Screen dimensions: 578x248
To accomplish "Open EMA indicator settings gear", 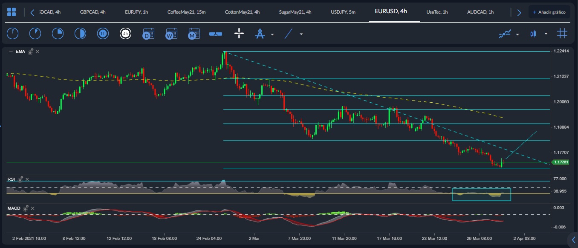I will [31, 52].
